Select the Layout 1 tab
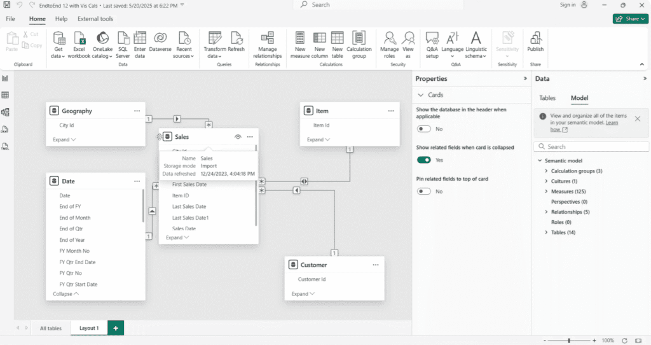651x345 pixels. 89,328
